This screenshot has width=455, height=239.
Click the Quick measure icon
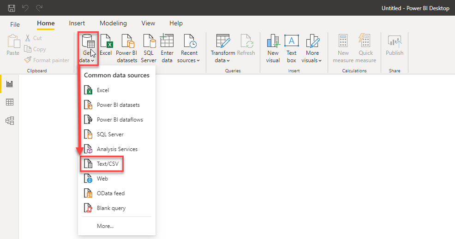pos(365,41)
